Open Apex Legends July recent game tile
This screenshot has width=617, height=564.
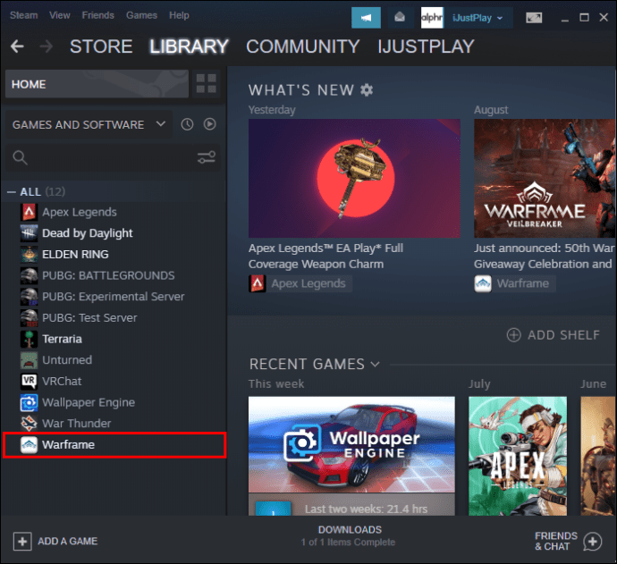pyautogui.click(x=518, y=456)
